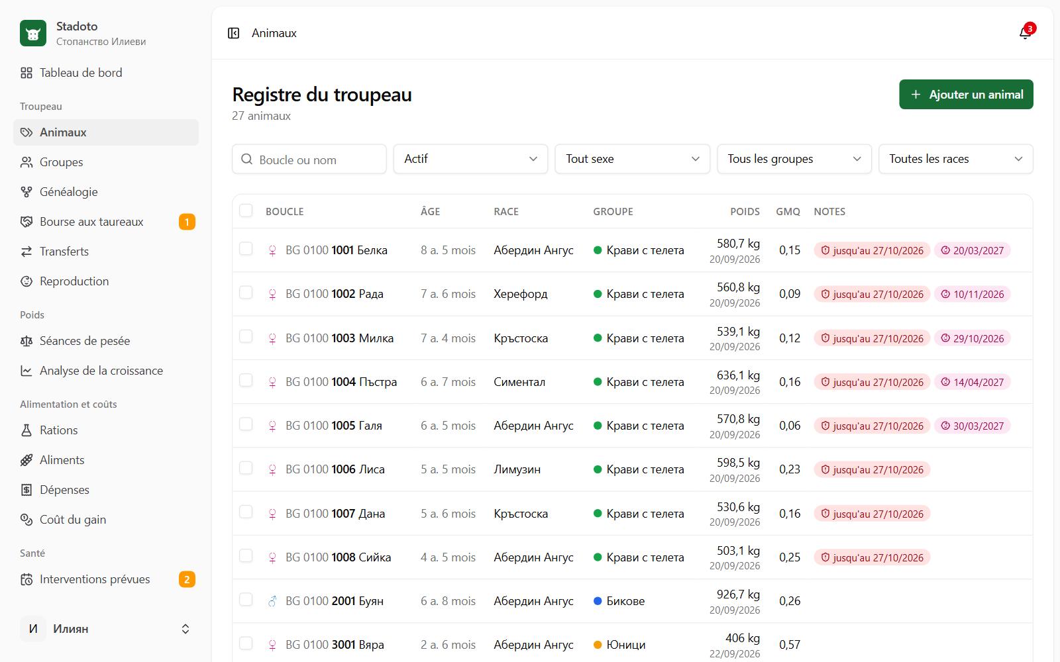Open notifications from the bell icon

pos(1025,33)
